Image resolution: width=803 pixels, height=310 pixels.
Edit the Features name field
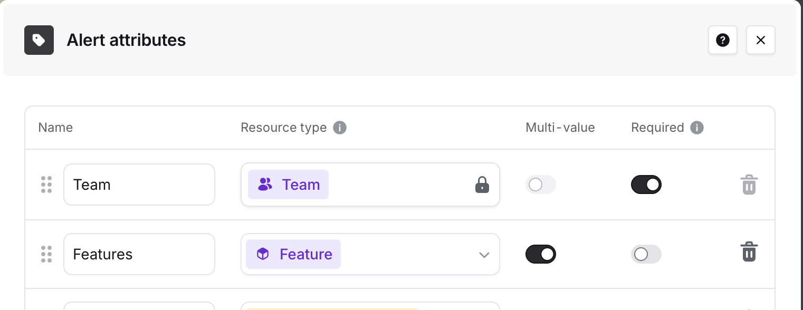click(139, 254)
